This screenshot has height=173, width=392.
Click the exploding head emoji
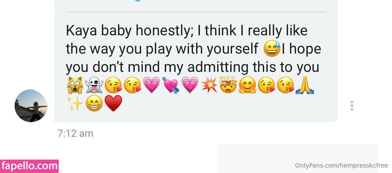point(228,85)
